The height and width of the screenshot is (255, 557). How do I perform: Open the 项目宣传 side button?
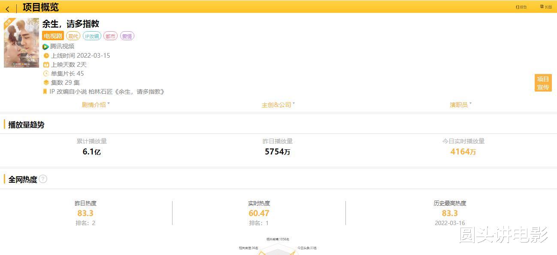543,83
